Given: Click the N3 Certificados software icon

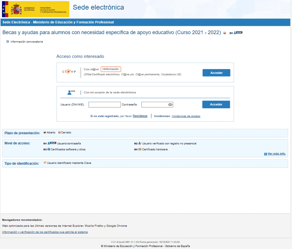Looking at the screenshot, I should point(49,149).
